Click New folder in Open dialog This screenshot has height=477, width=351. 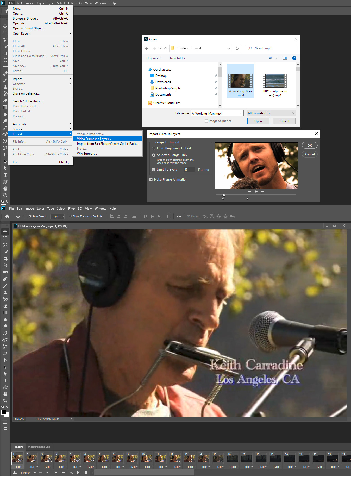tap(178, 58)
